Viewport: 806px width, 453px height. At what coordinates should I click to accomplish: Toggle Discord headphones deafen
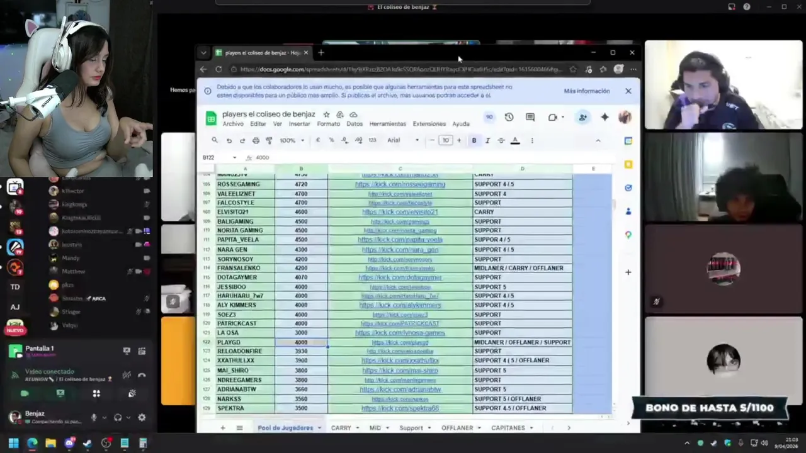click(118, 417)
